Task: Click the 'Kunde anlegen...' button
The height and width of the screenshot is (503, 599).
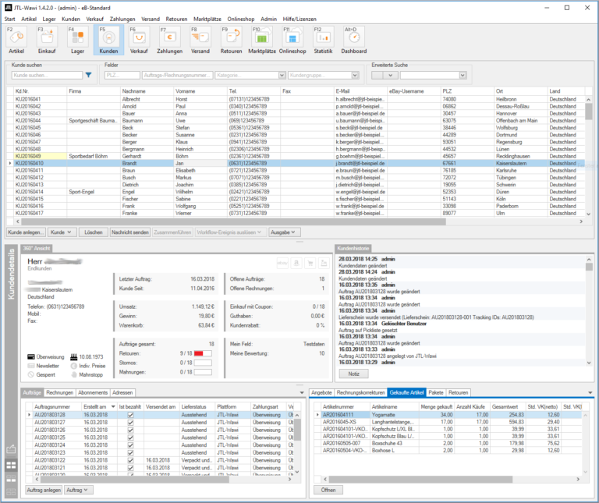Action: (x=26, y=232)
